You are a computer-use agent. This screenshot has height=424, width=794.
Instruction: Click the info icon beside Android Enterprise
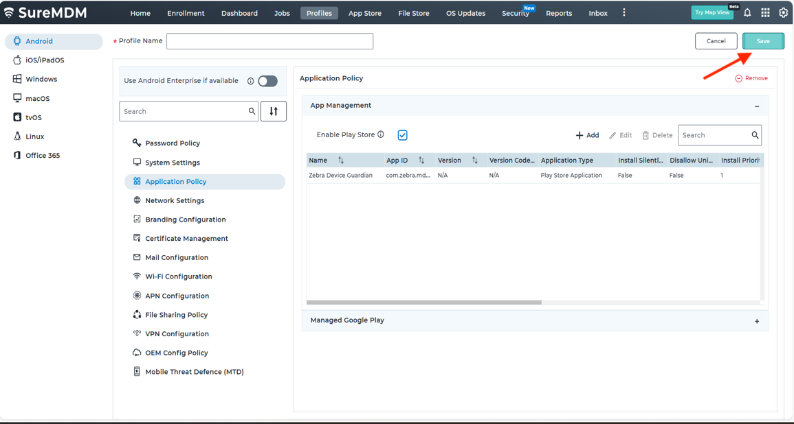250,81
